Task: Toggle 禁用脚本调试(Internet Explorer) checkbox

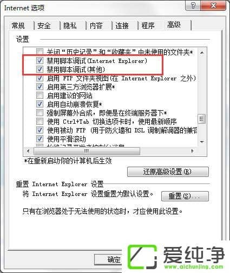Action: tap(40, 61)
